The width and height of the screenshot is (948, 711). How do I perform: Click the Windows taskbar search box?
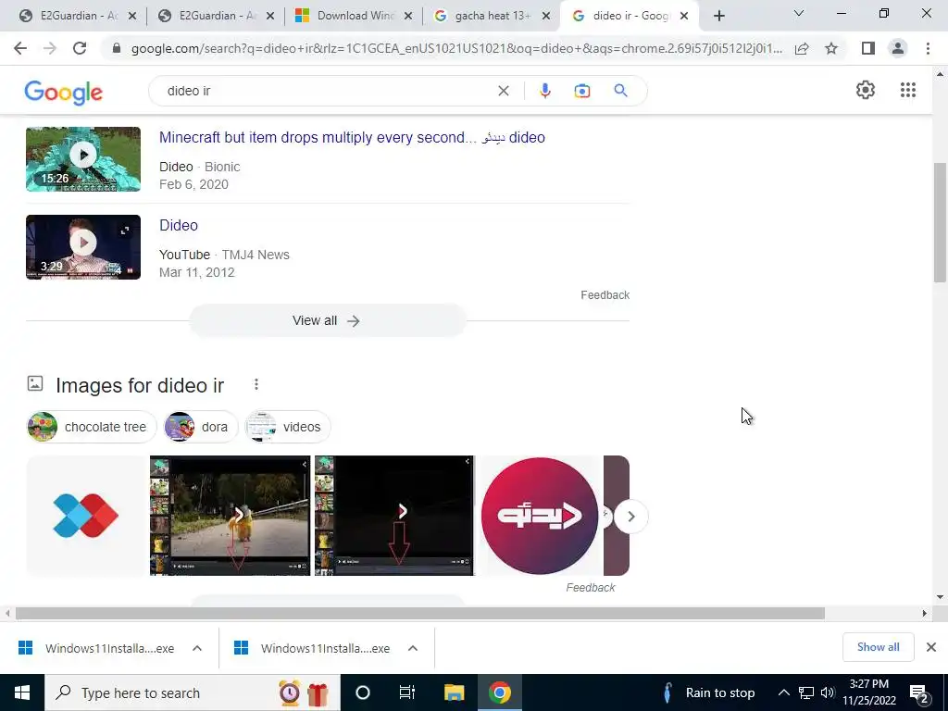pyautogui.click(x=193, y=692)
